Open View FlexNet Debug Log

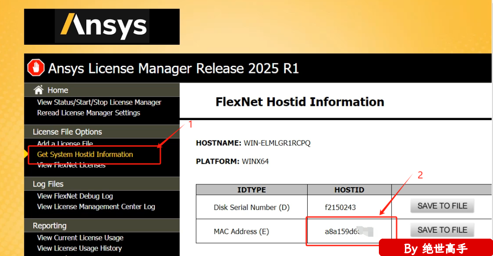[x=75, y=196]
